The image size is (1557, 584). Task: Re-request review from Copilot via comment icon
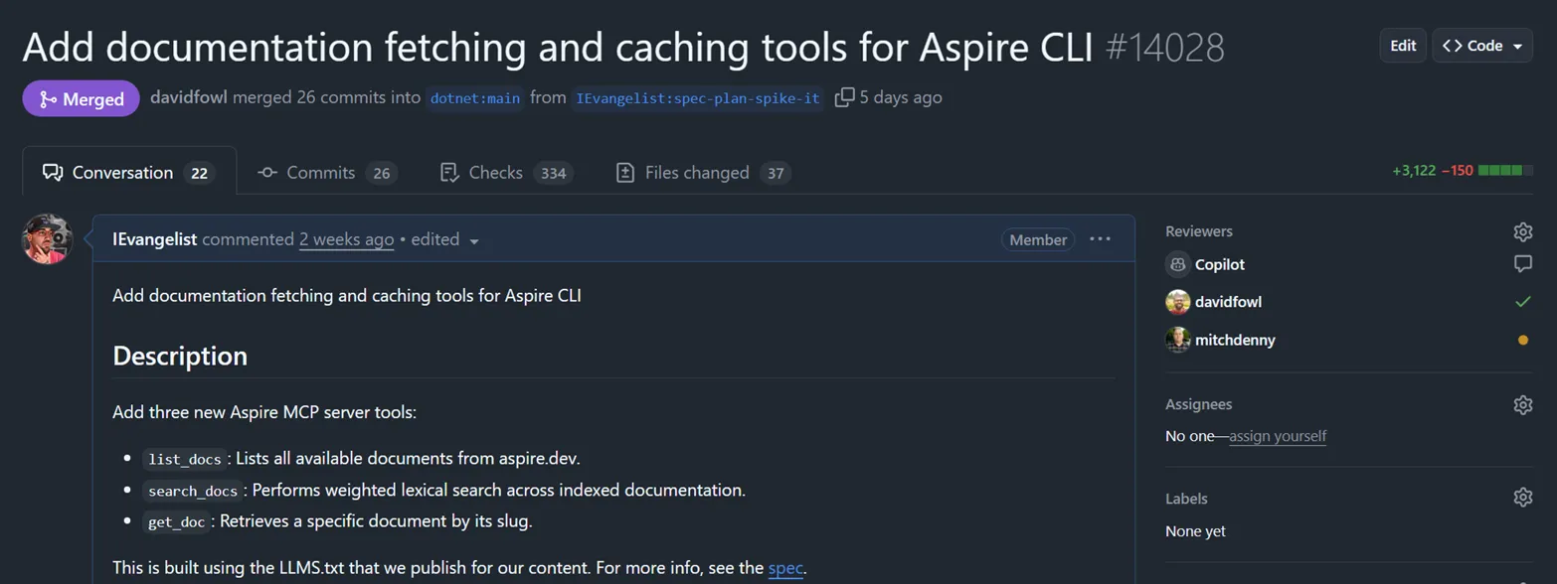point(1523,263)
